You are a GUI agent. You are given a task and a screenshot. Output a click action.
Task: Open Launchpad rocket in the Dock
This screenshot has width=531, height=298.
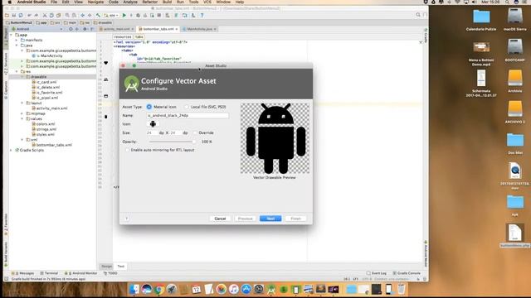click(172, 289)
